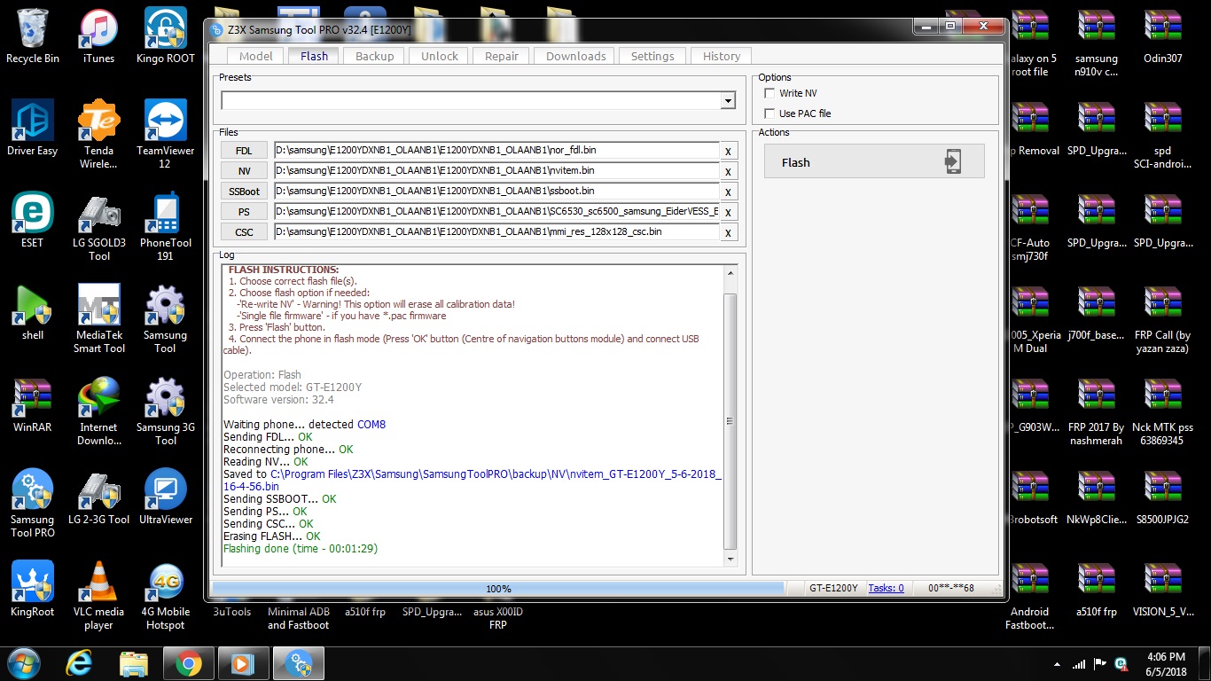Open the Repair tab
Image resolution: width=1211 pixels, height=681 pixels.
(501, 56)
